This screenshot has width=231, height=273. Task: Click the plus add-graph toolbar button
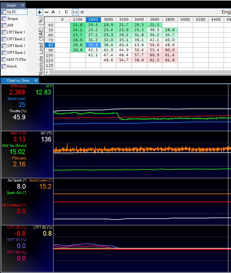40,12
